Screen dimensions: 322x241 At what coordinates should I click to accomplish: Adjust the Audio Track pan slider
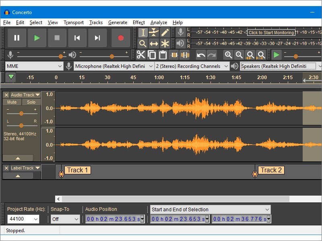21,125
